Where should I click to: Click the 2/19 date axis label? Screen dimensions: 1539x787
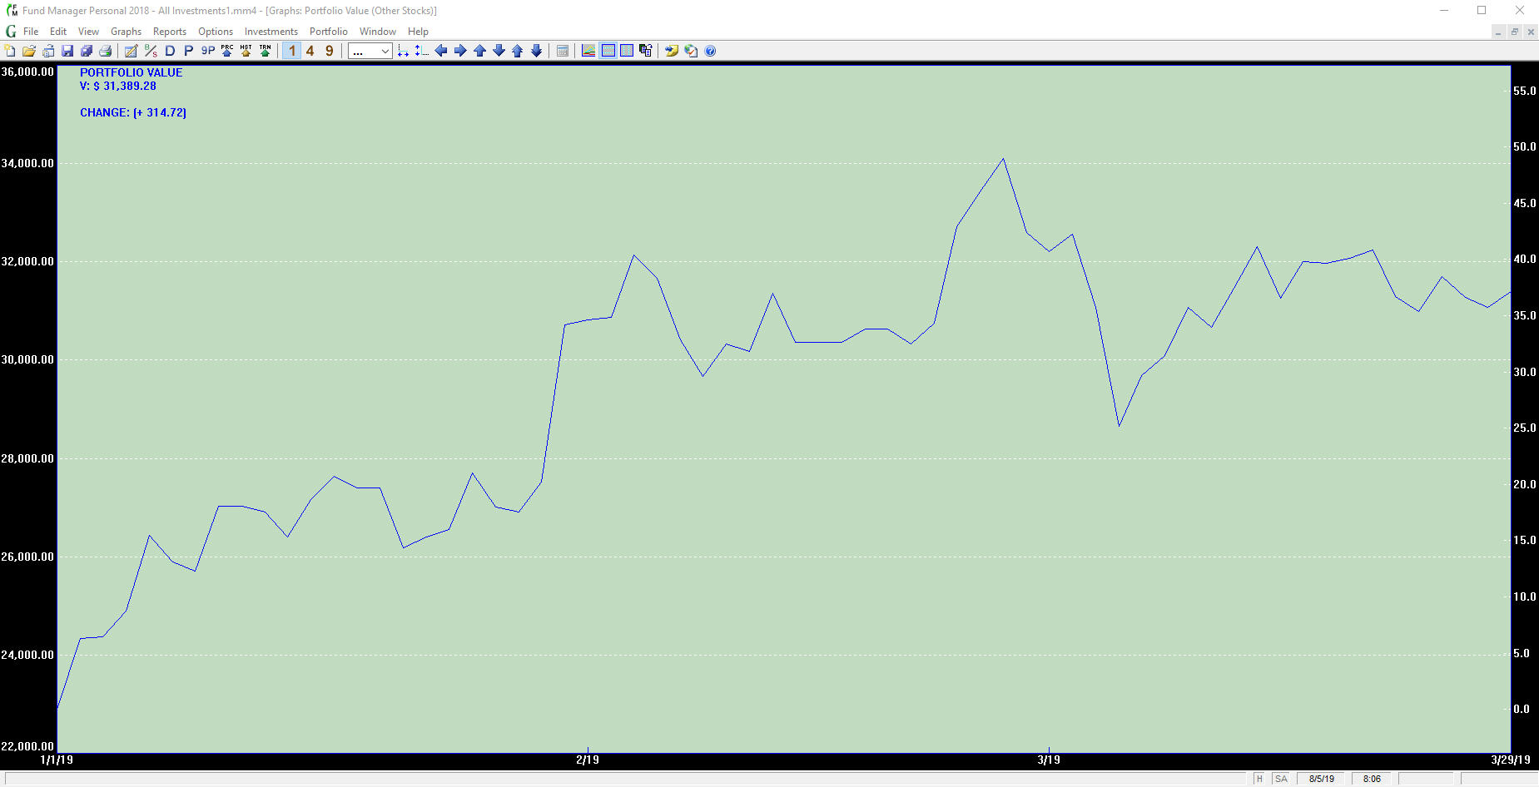coord(588,760)
